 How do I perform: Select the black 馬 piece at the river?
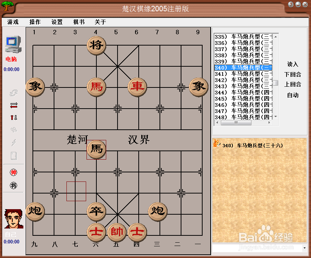tap(96, 150)
